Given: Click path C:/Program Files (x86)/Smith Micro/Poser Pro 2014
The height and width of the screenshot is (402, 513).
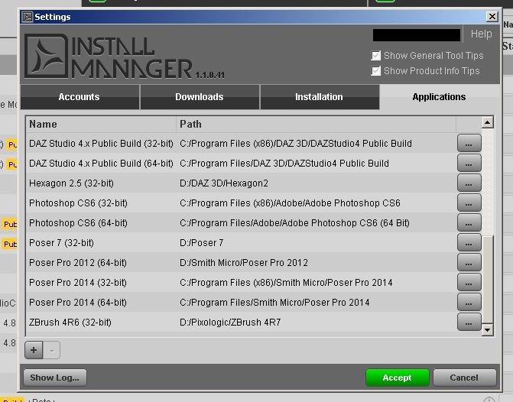Looking at the screenshot, I should tap(286, 283).
